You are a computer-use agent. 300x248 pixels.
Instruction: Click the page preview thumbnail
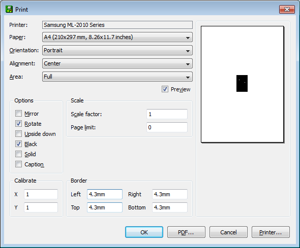tap(242, 84)
